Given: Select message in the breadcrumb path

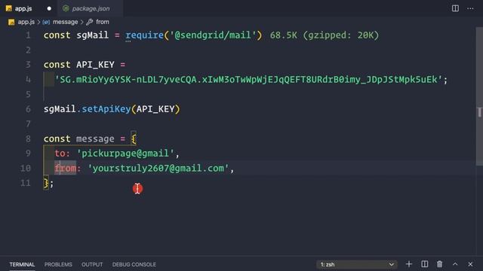Looking at the screenshot, I should pyautogui.click(x=66, y=22).
